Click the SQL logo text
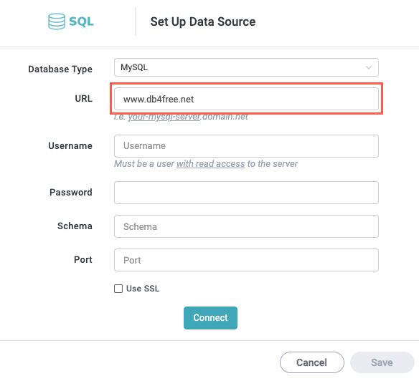 pos(81,21)
